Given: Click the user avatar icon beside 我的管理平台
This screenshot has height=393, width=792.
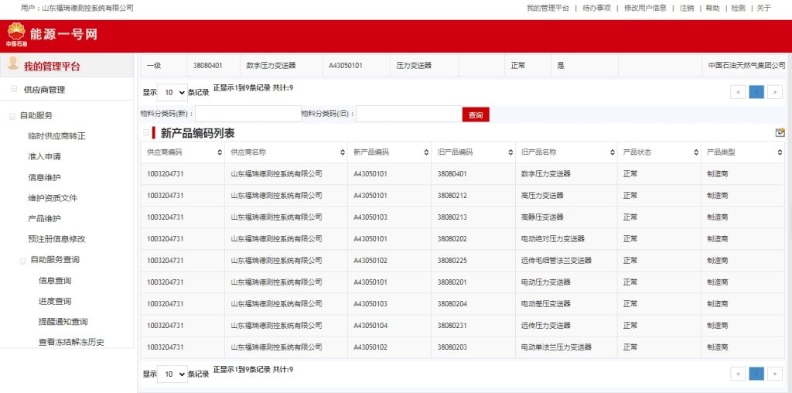Looking at the screenshot, I should tap(13, 65).
